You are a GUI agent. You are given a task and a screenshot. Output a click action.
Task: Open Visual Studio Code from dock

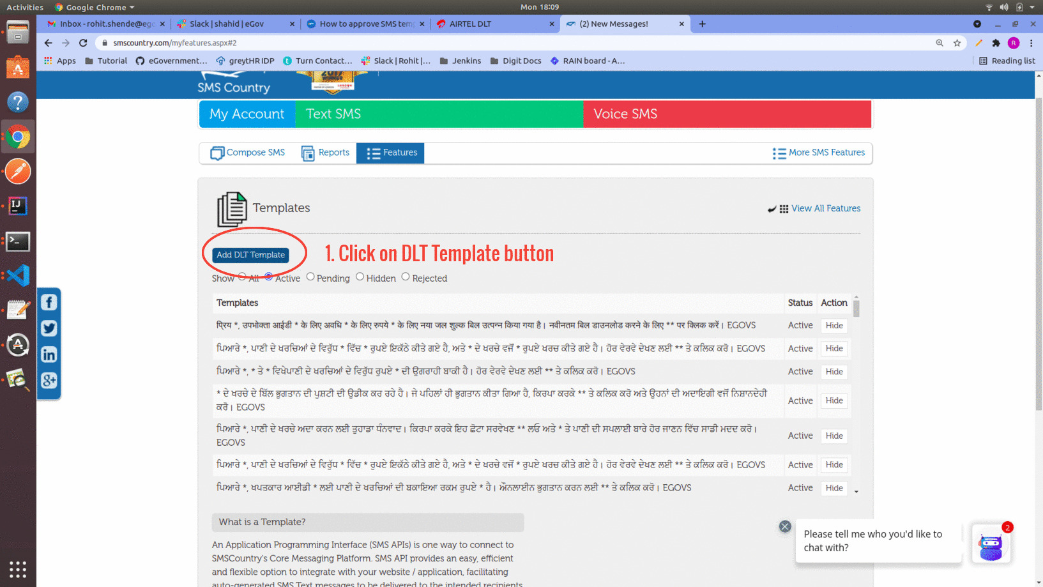click(x=18, y=276)
